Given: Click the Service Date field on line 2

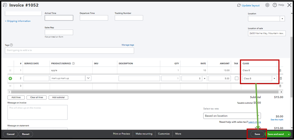Looking at the screenshot, I should tap(36, 78).
